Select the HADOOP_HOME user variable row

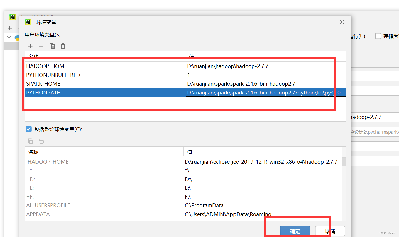(185, 66)
